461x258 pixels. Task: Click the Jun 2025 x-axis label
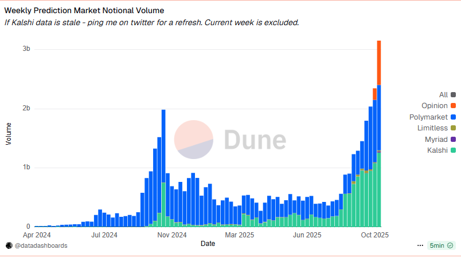[307, 235]
